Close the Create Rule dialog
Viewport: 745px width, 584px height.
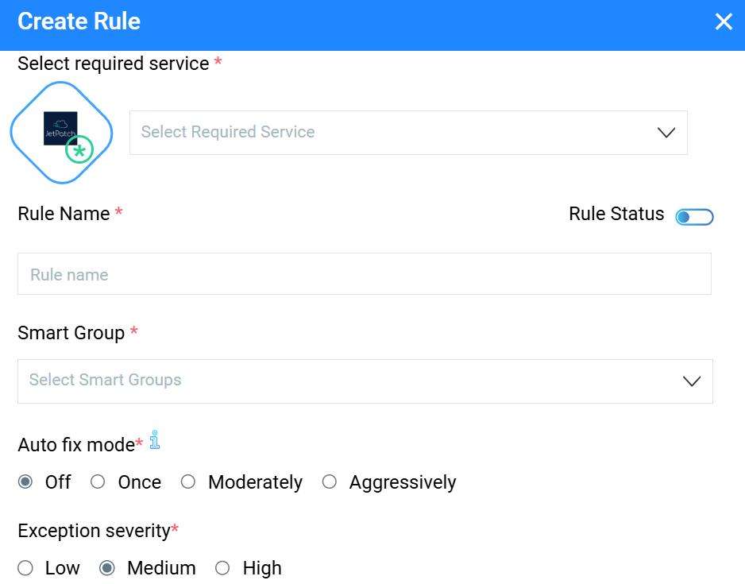pos(724,21)
